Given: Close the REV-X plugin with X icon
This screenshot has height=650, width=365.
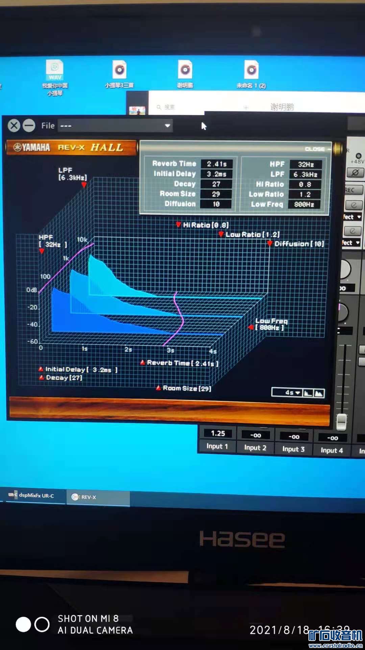Looking at the screenshot, I should pos(14,126).
